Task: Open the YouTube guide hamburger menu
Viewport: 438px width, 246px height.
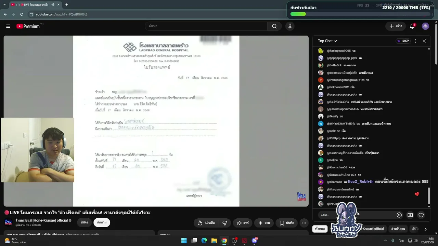Action: pyautogui.click(x=8, y=26)
